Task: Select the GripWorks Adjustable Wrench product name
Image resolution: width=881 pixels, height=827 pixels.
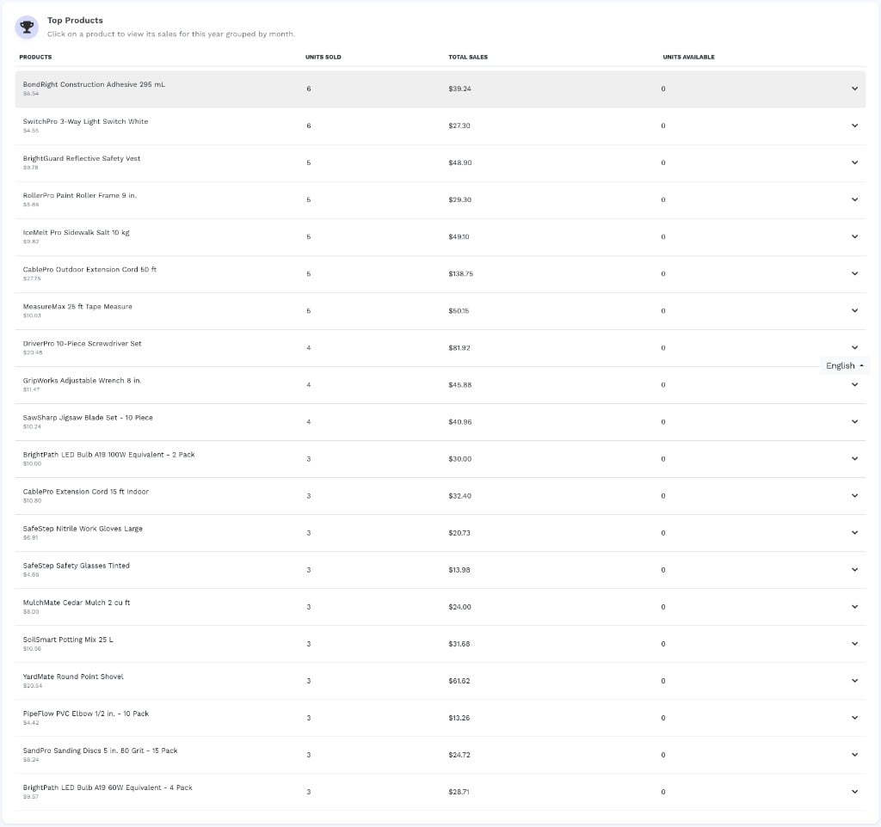Action: pyautogui.click(x=82, y=381)
